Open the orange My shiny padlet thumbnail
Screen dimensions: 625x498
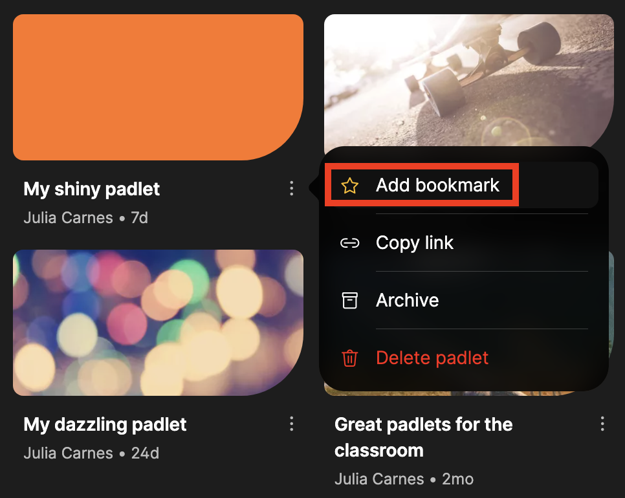tap(158, 87)
